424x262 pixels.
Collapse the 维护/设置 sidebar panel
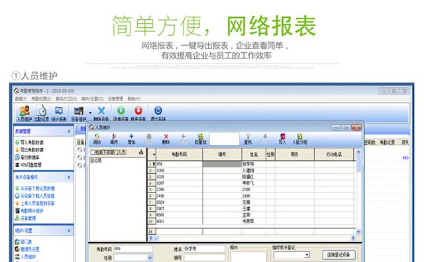click(69, 231)
